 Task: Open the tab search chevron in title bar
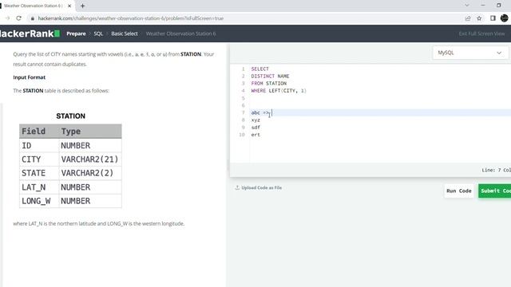tap(467, 6)
